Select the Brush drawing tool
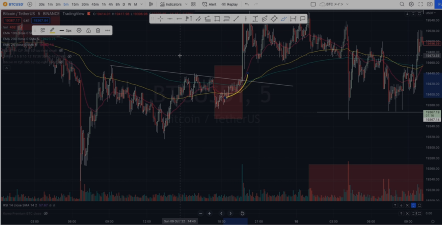 (x=284, y=19)
